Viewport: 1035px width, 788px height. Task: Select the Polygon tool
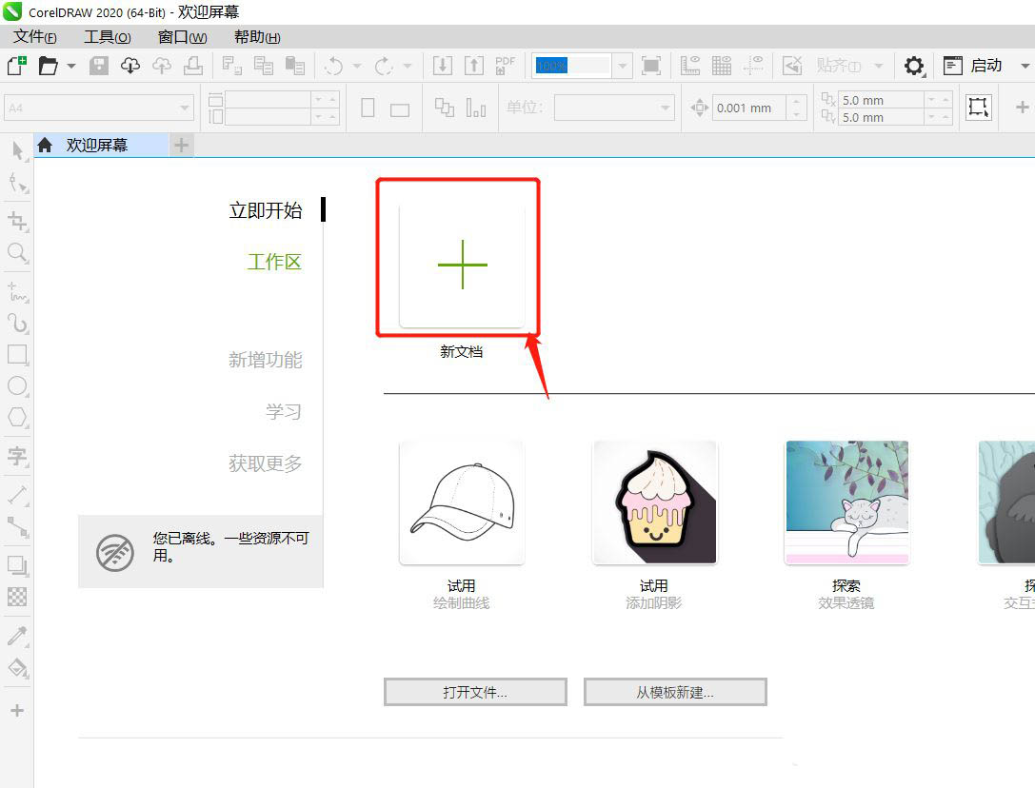[17, 417]
